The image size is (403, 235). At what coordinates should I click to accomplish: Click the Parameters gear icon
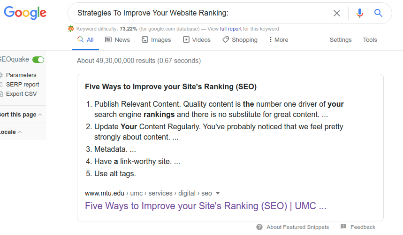1,75
